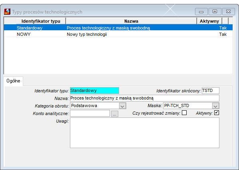Click inside the Uwagi text area

145,133
